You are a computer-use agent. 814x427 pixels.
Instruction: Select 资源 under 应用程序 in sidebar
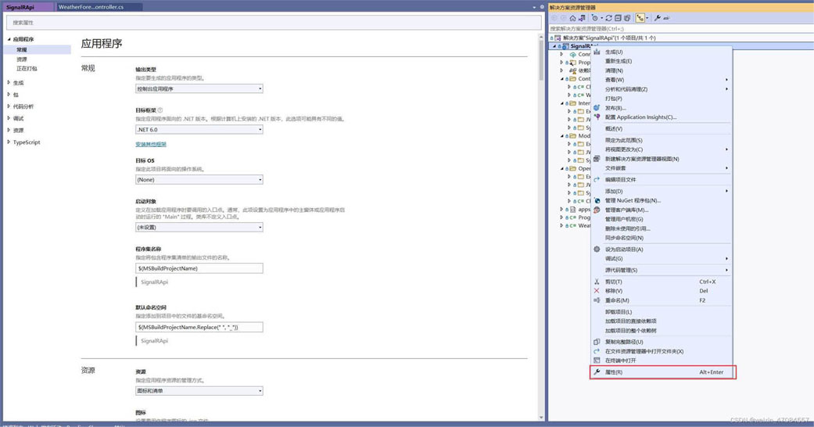pyautogui.click(x=22, y=59)
